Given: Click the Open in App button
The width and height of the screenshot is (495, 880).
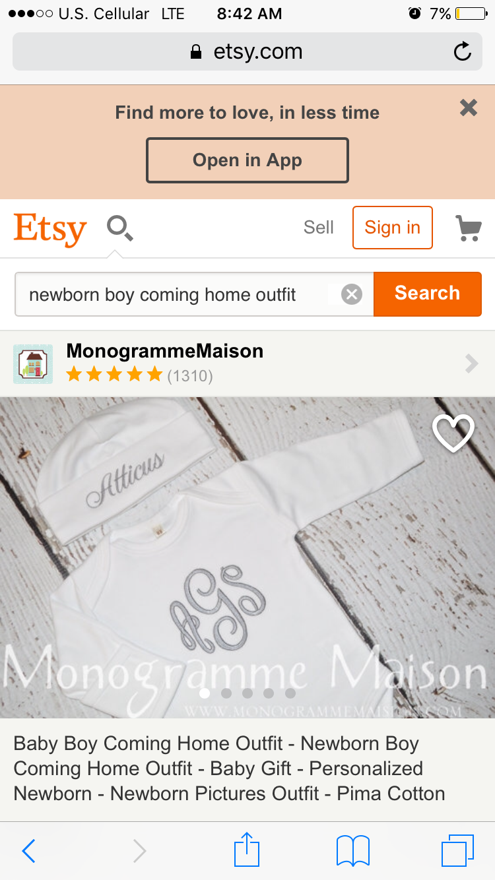Looking at the screenshot, I should [x=247, y=160].
